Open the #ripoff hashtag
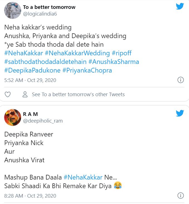 tap(121, 53)
